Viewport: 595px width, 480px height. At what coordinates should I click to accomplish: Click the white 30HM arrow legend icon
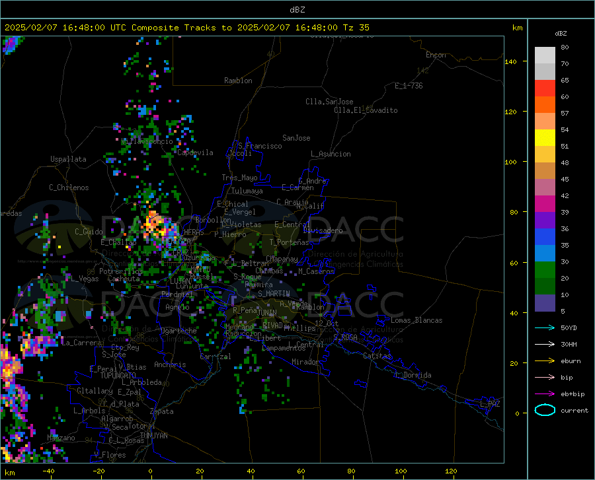(545, 344)
